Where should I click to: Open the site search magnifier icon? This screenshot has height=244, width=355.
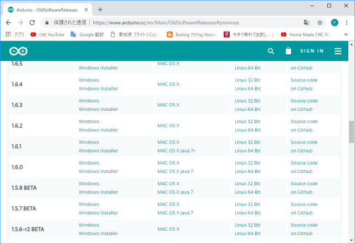pos(271,51)
